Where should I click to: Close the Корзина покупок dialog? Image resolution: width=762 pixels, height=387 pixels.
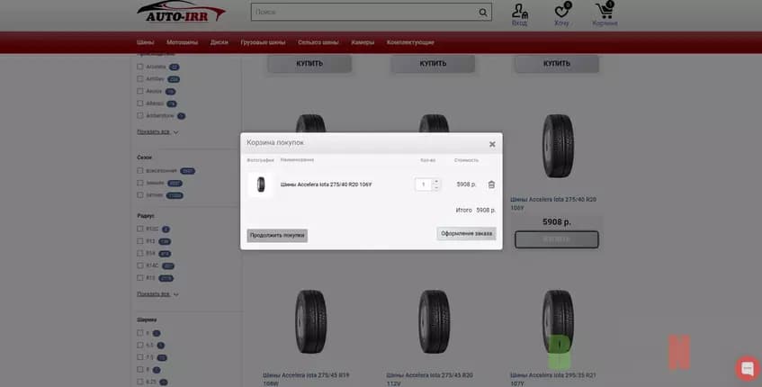click(492, 144)
